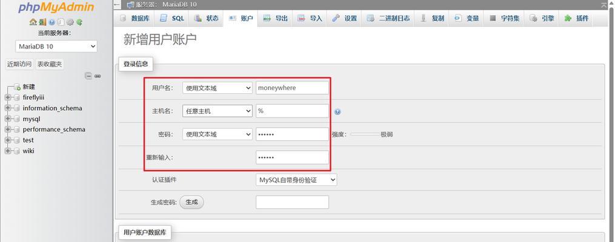
Task: Expand the fireflyiii database tree
Action: (x=7, y=97)
